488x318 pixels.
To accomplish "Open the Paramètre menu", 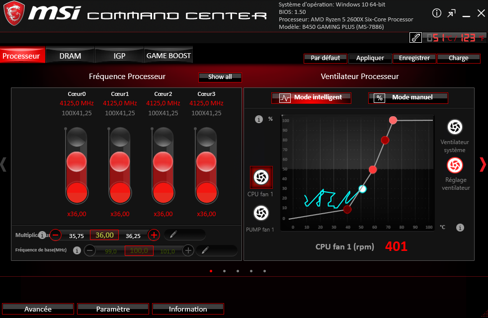I will 113,309.
